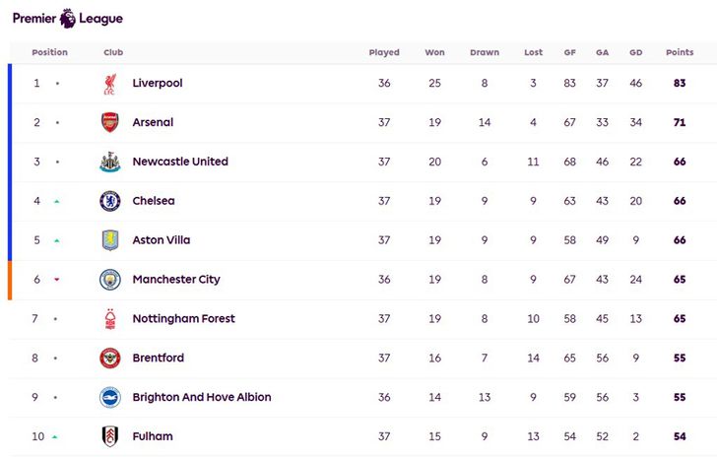Click the Newcastle United crest
Viewport: 717px width, 457px height.
(x=109, y=162)
